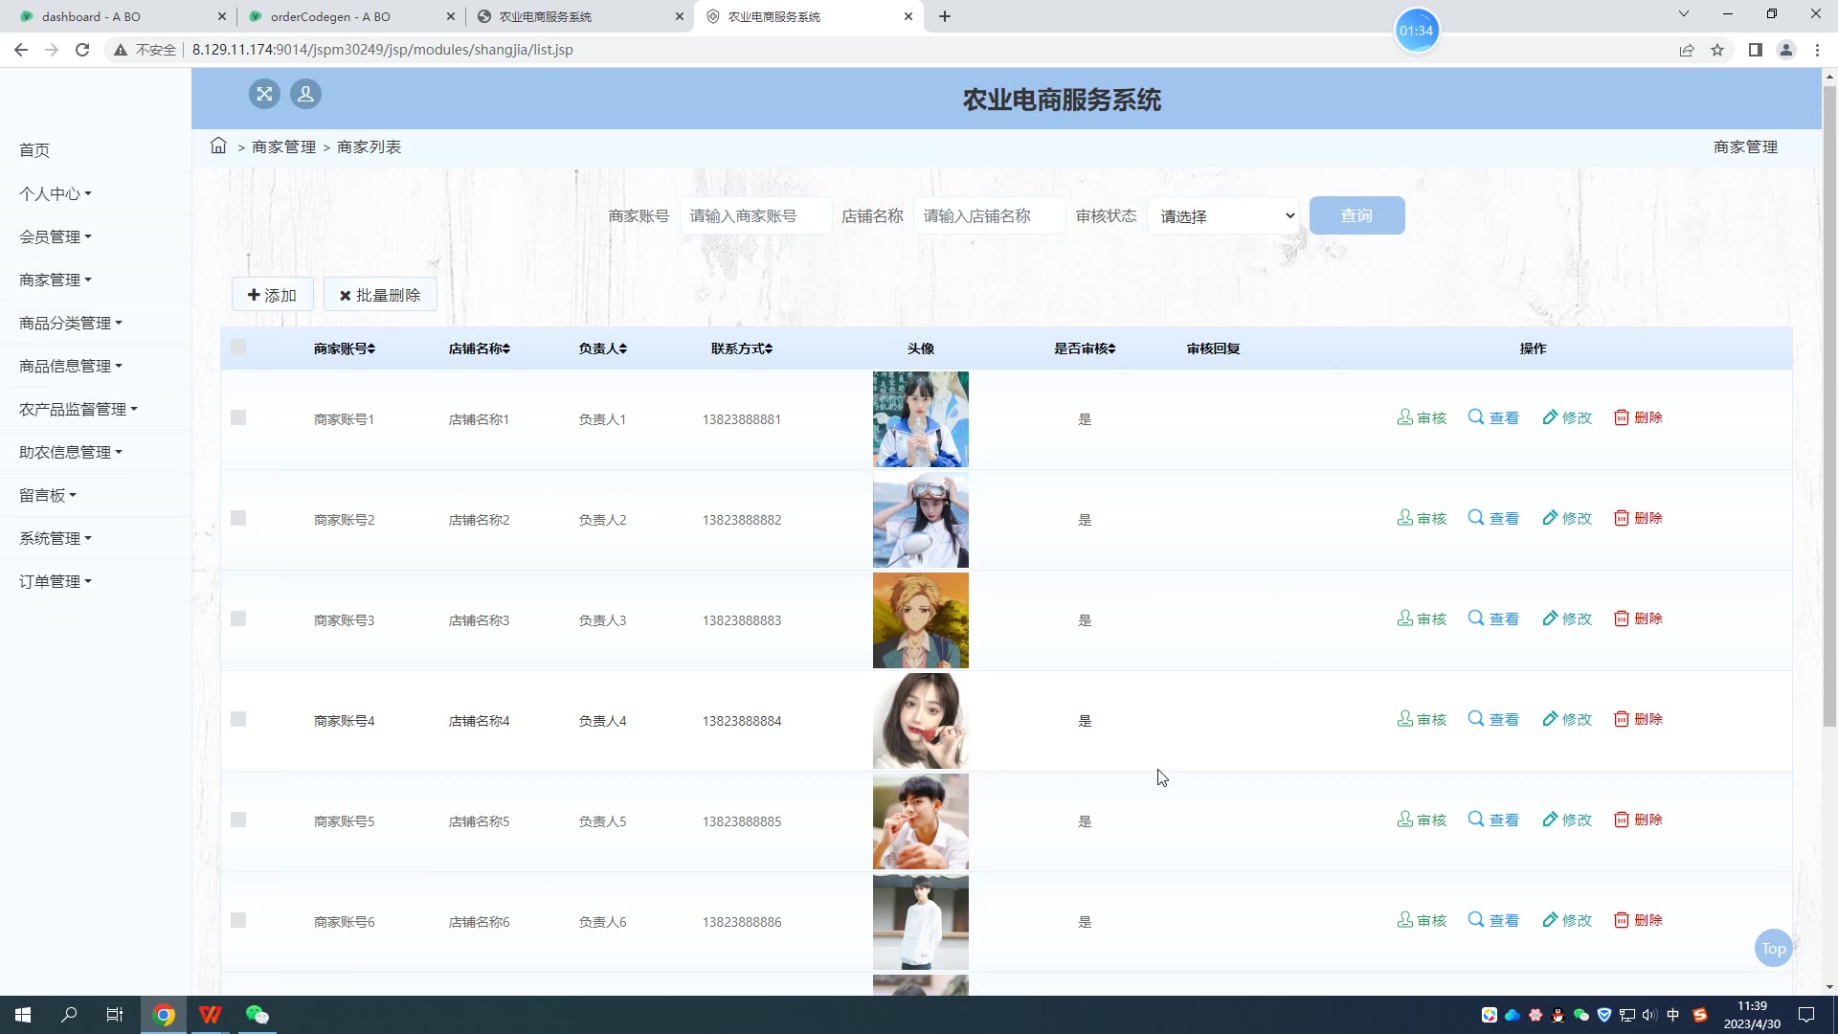The width and height of the screenshot is (1838, 1034).
Task: Click 修改 pencil for 商家账号3 row
Action: coord(1550,618)
